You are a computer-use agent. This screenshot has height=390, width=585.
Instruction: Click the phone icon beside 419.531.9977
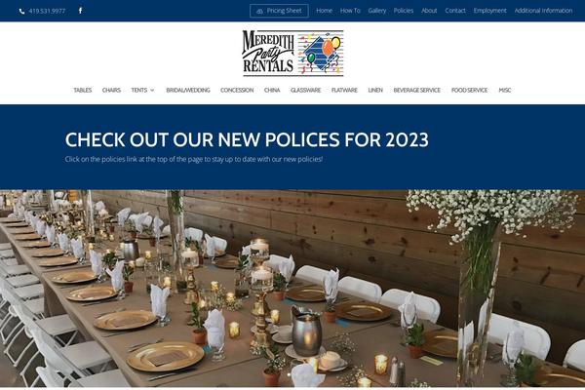click(21, 11)
